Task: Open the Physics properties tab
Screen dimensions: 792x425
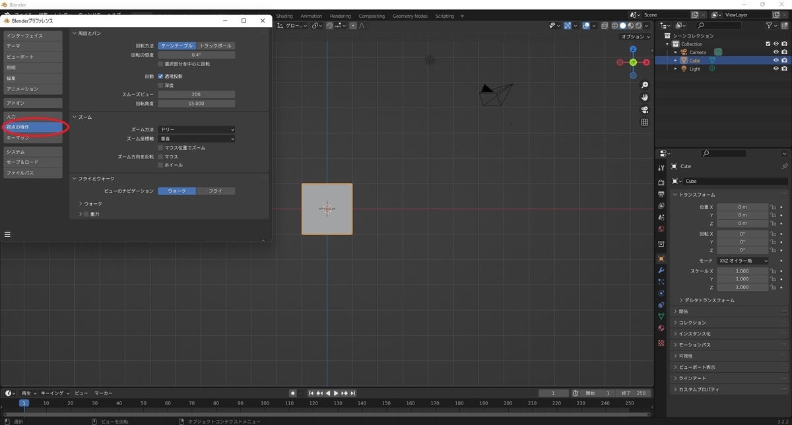Action: pos(661,293)
